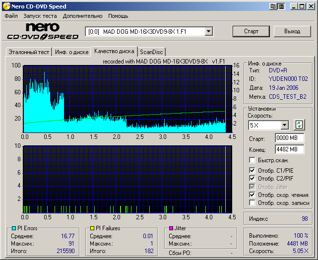
Task: Click the floppy disk save icon
Action: click(281, 6)
